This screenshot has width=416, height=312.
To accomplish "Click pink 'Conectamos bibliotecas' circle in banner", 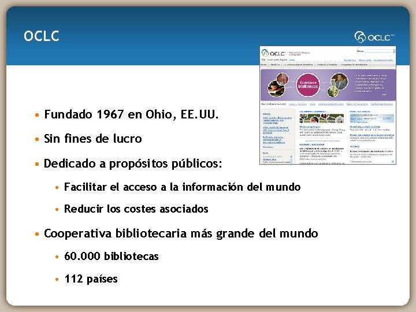I will pyautogui.click(x=308, y=85).
